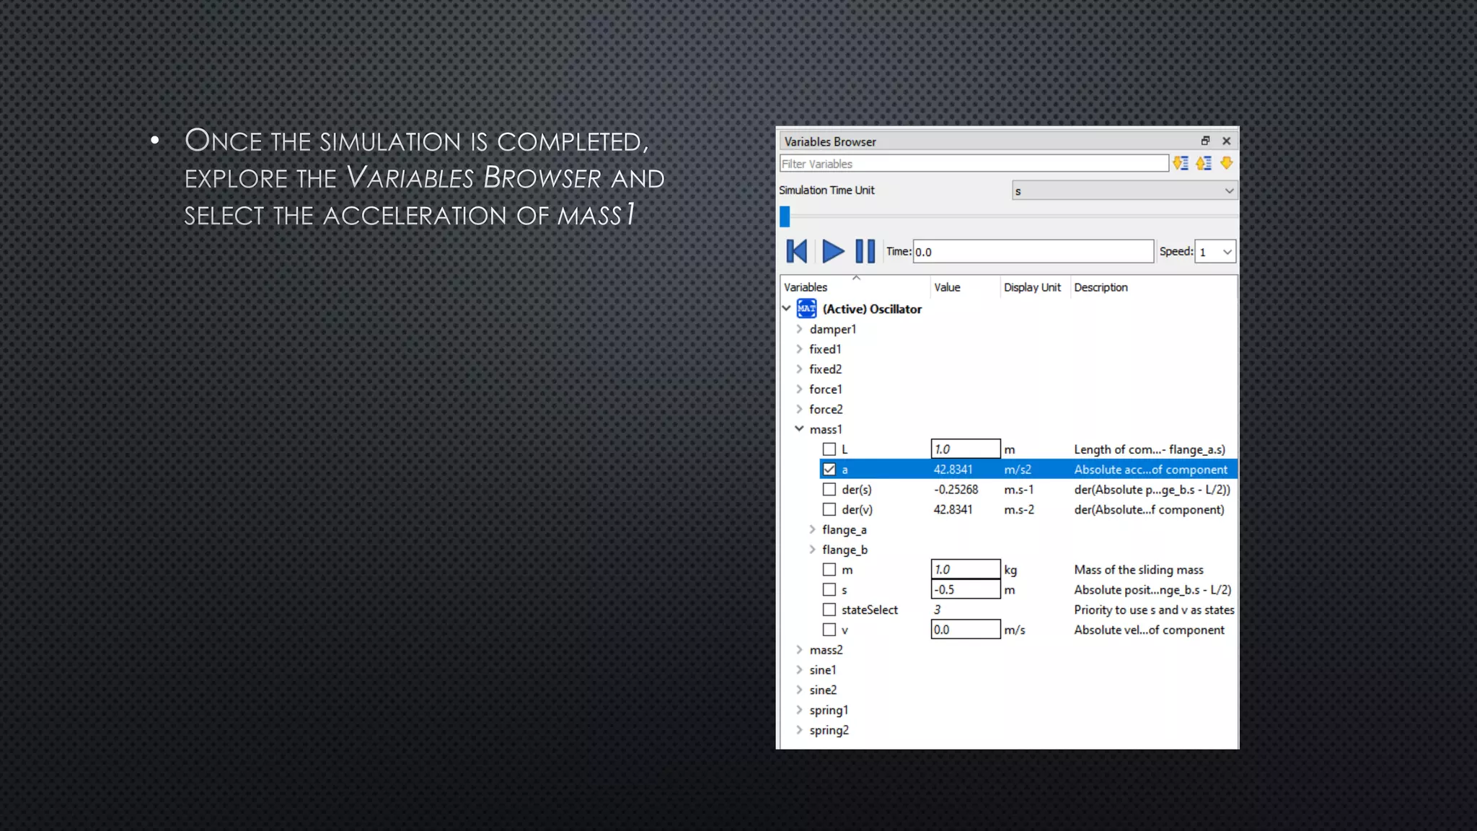Sort by Variables column header
The width and height of the screenshot is (1477, 831).
coord(806,287)
